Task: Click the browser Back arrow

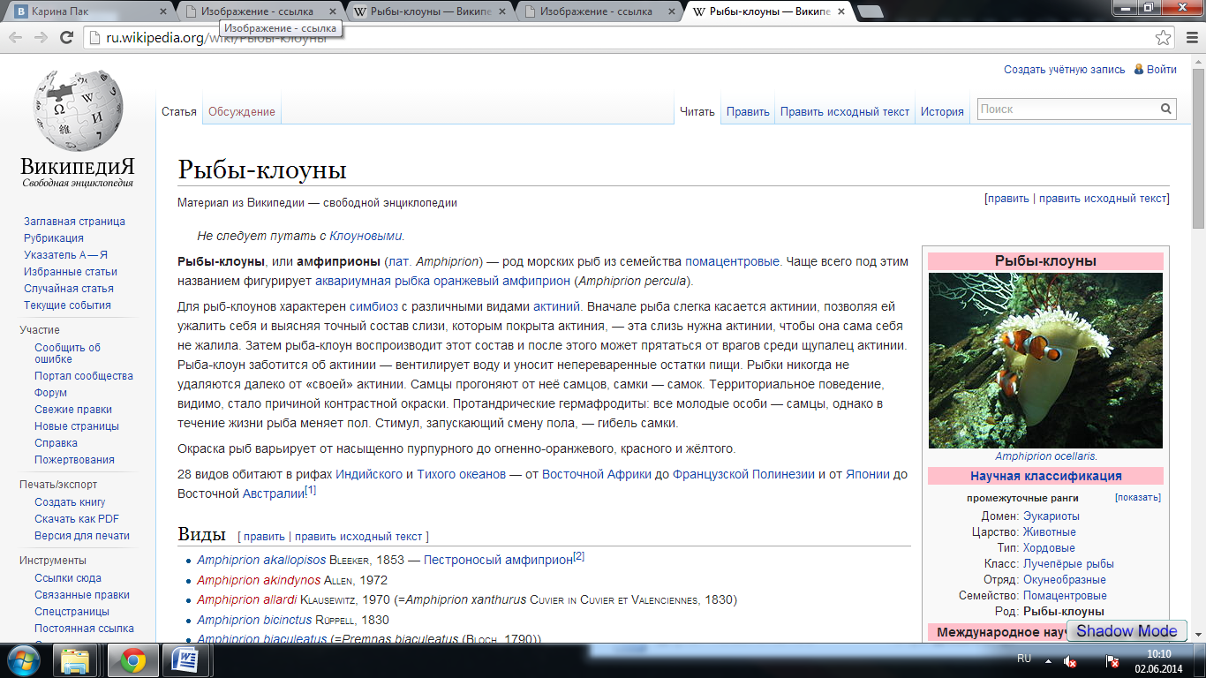Action: (x=16, y=38)
